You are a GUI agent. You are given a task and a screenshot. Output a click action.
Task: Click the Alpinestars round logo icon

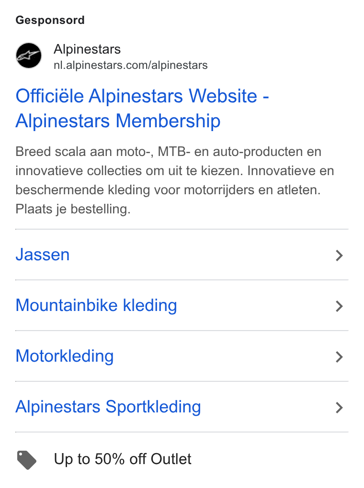29,55
